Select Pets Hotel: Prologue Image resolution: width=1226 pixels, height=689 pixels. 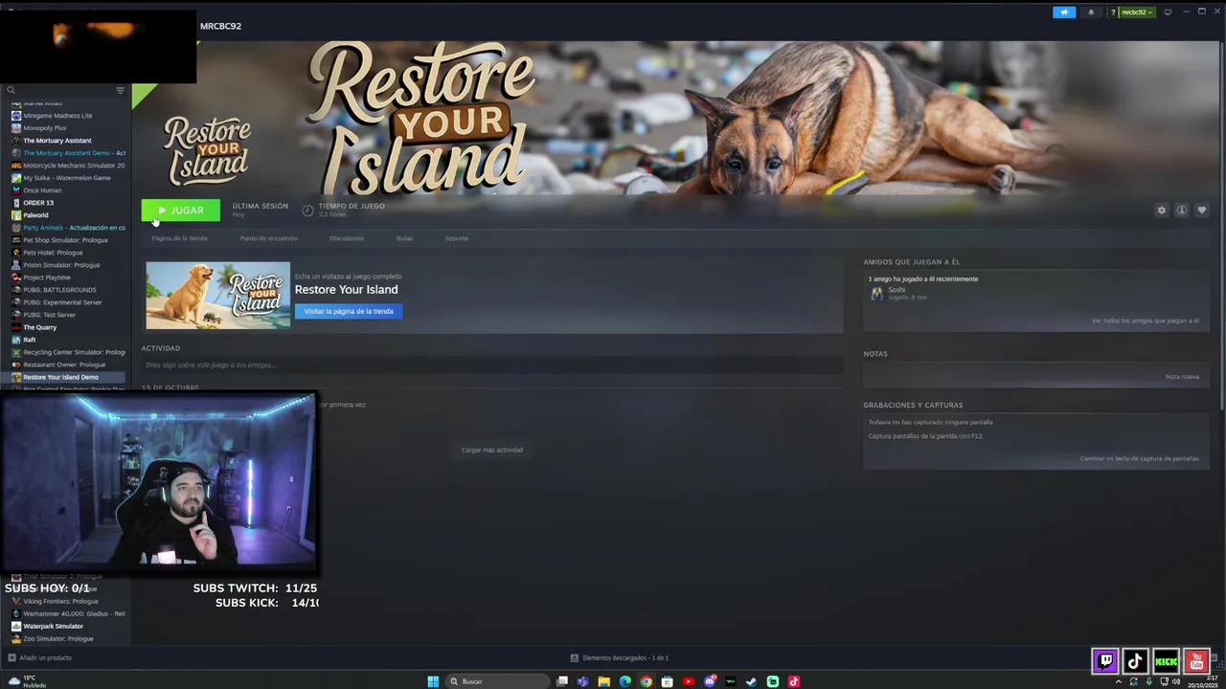click(x=53, y=253)
